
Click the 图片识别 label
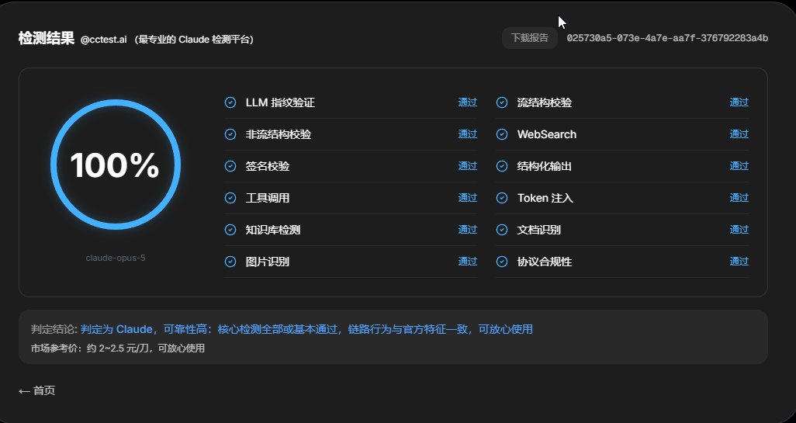(x=268, y=262)
